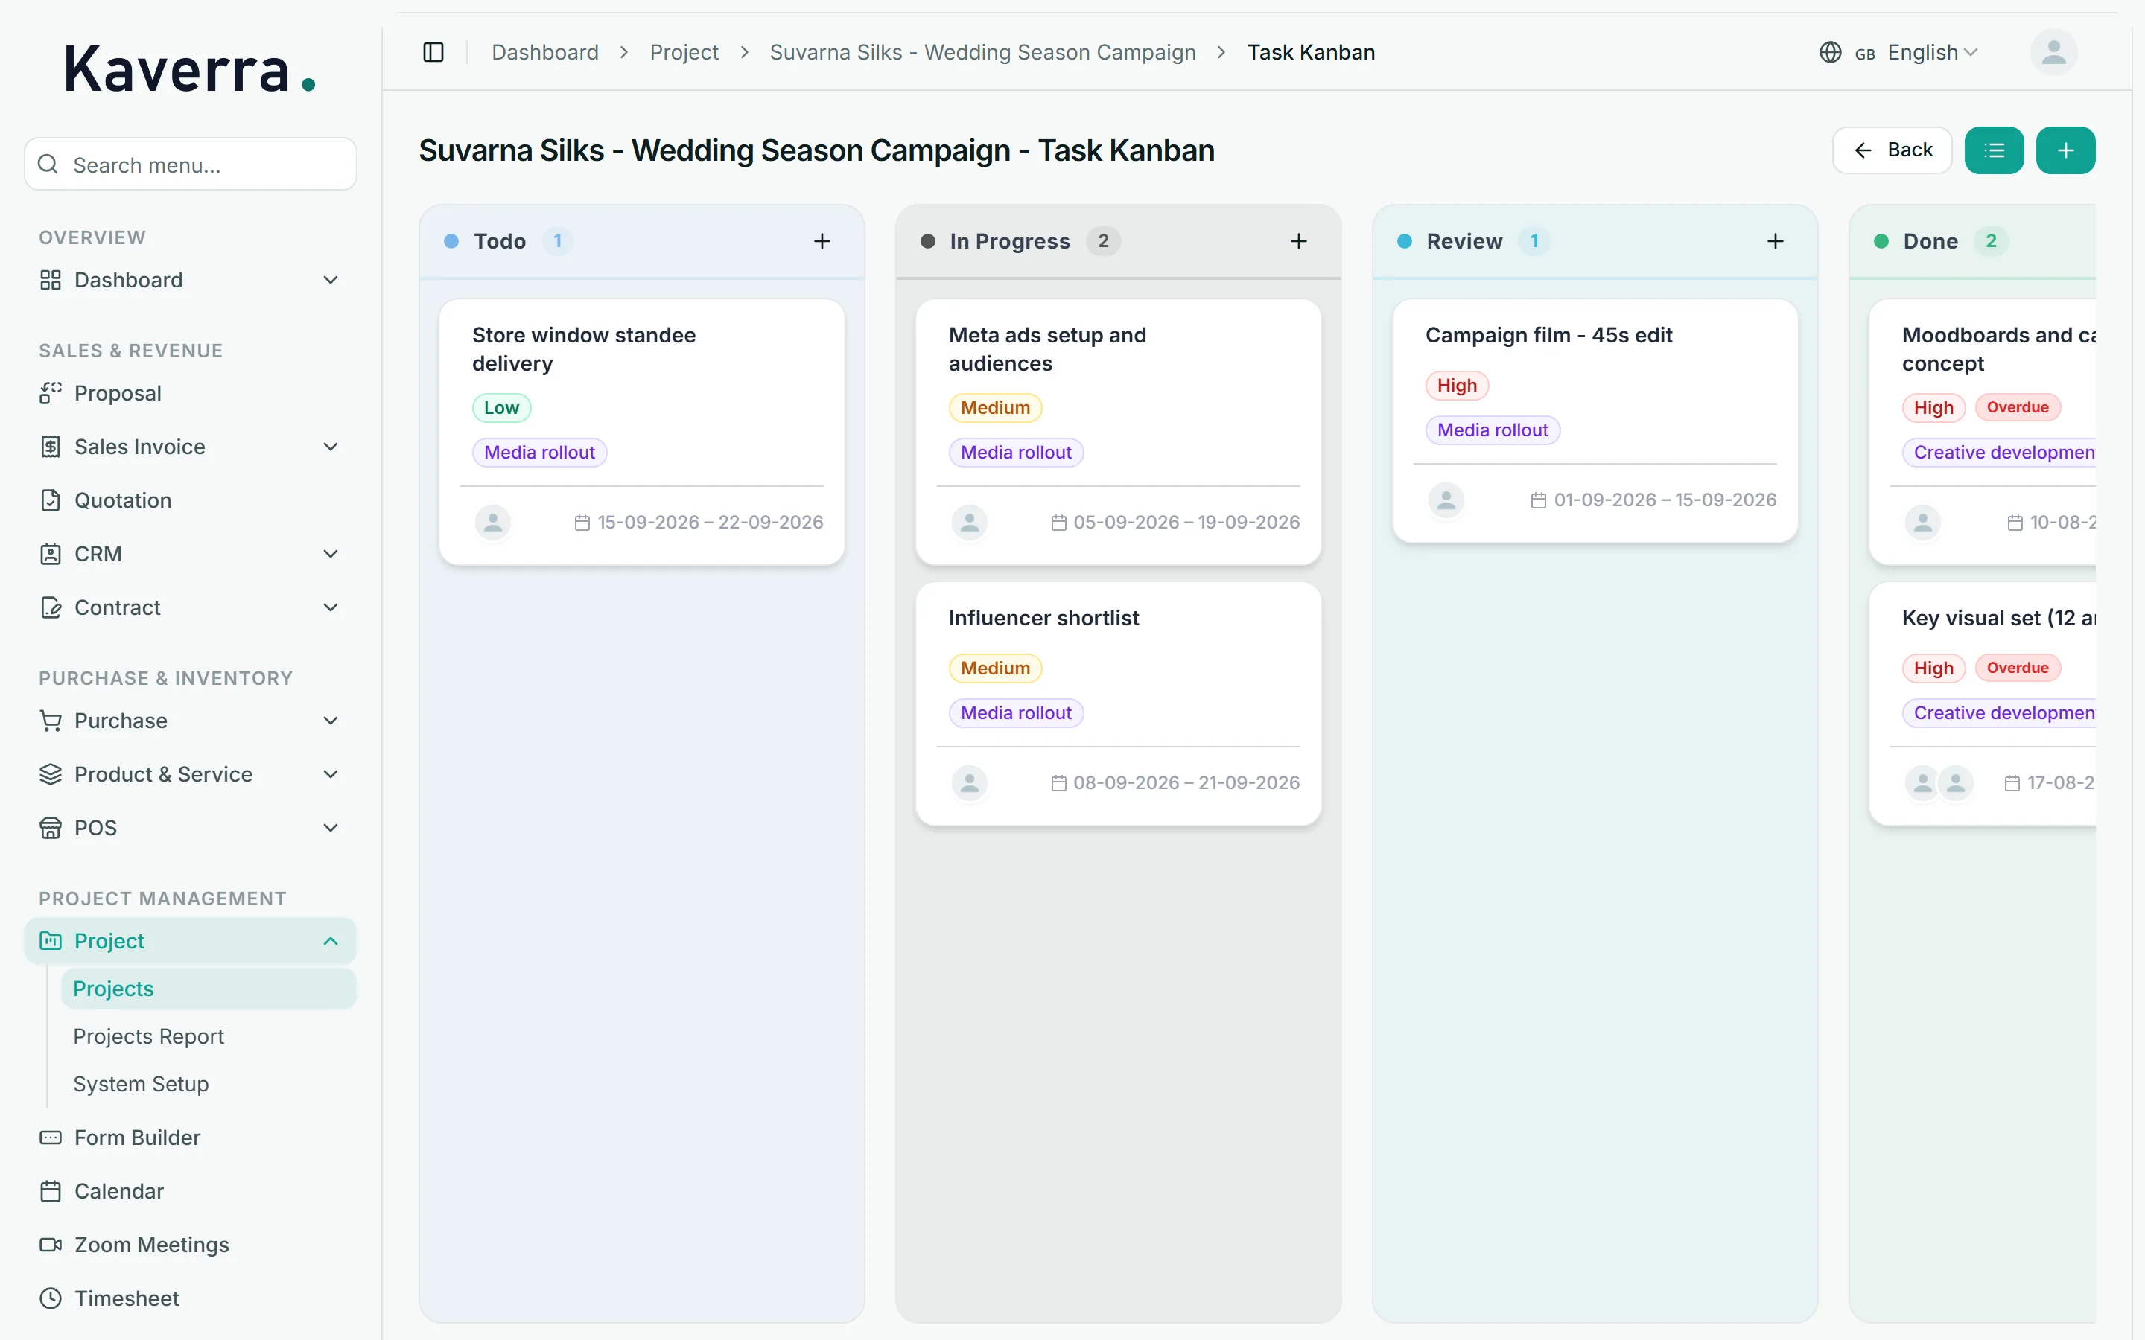The height and width of the screenshot is (1340, 2145).
Task: Expand Dashboard menu chevron
Action: [331, 280]
